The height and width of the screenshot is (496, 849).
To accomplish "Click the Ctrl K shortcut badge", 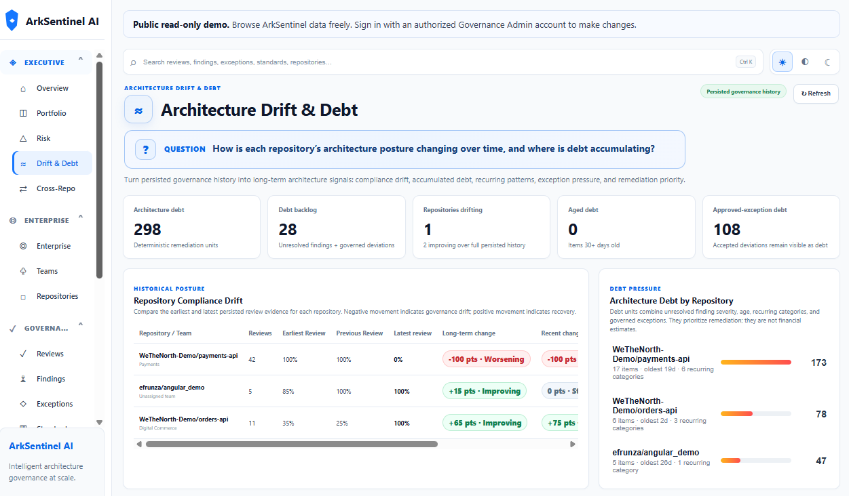I will [745, 62].
